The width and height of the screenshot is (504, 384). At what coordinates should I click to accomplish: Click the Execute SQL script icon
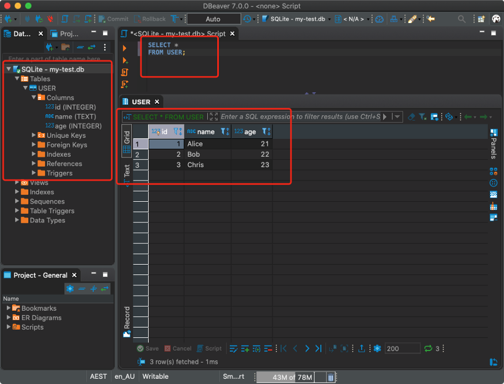tap(125, 73)
